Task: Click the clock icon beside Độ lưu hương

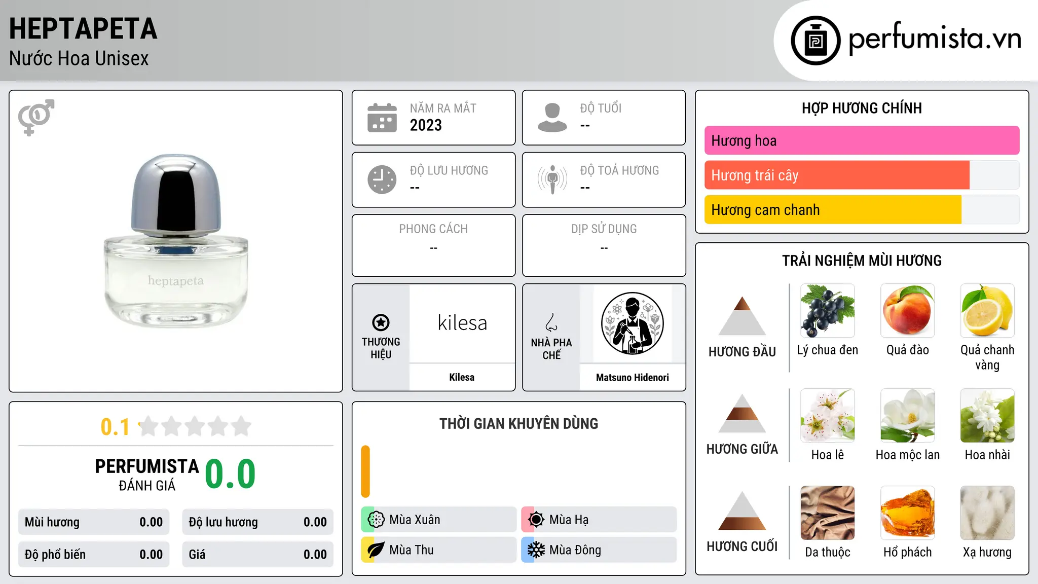Action: [382, 179]
